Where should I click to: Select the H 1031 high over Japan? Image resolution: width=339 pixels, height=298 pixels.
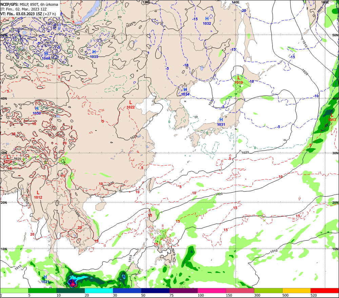[x=221, y=122]
